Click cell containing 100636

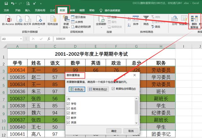pyautogui.click(x=17, y=91)
